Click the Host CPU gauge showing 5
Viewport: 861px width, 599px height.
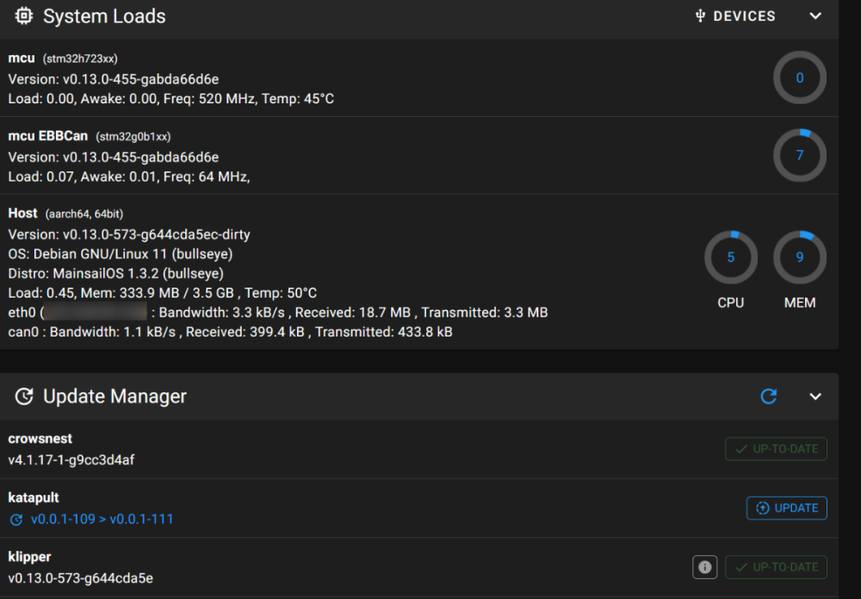click(x=731, y=257)
